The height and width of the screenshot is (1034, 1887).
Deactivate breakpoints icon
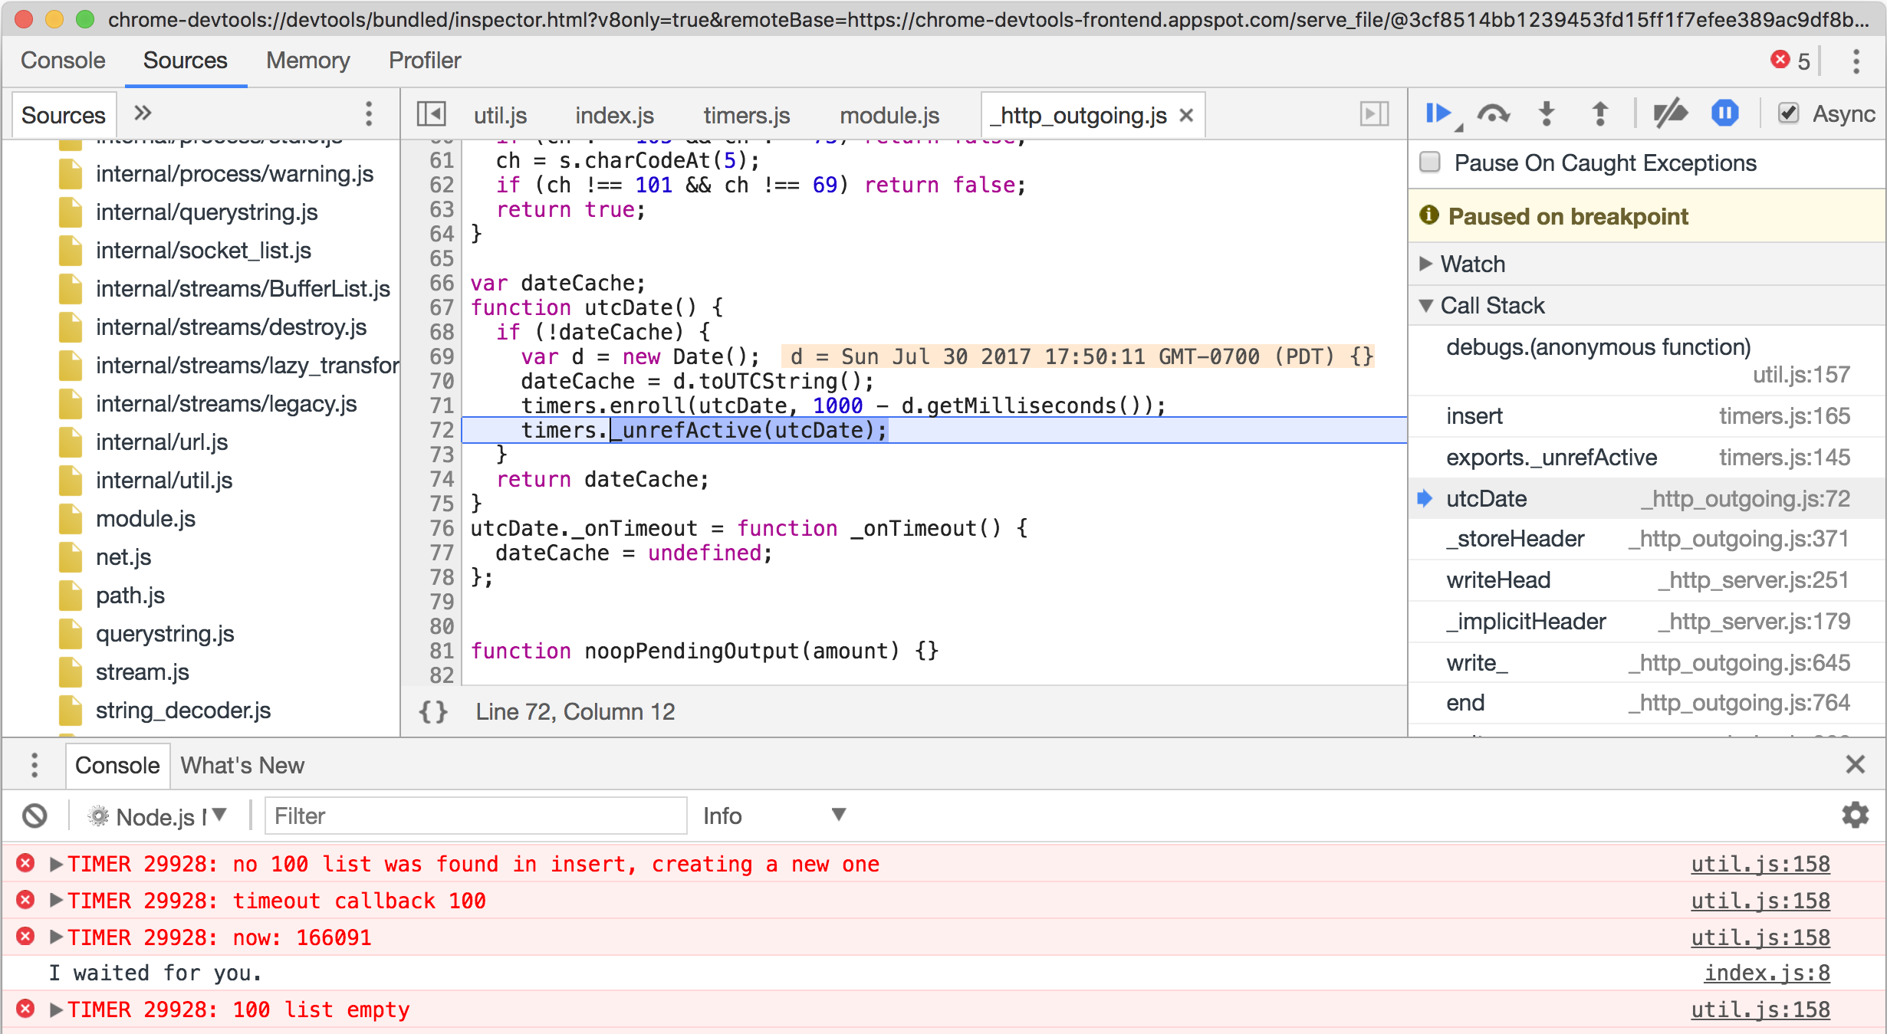click(1670, 114)
